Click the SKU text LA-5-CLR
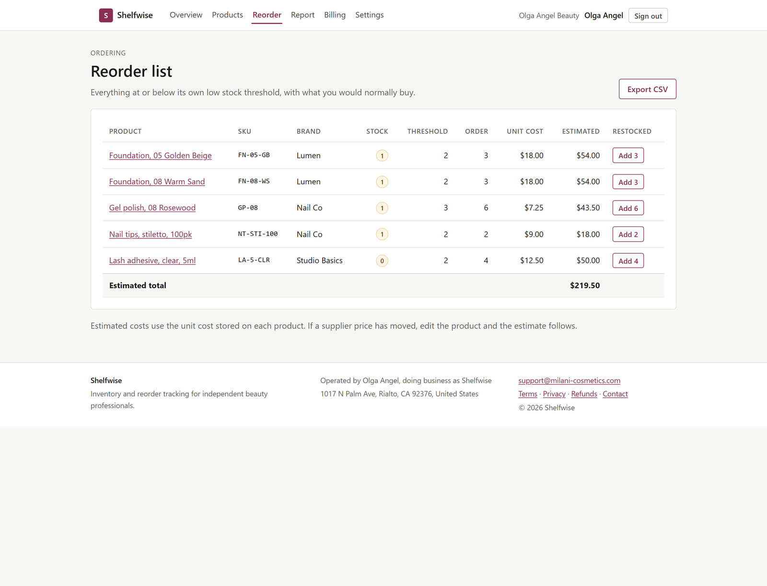This screenshot has width=767, height=586. point(254,260)
